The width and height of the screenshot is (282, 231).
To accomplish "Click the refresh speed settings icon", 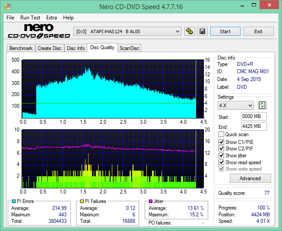I will tap(262, 105).
